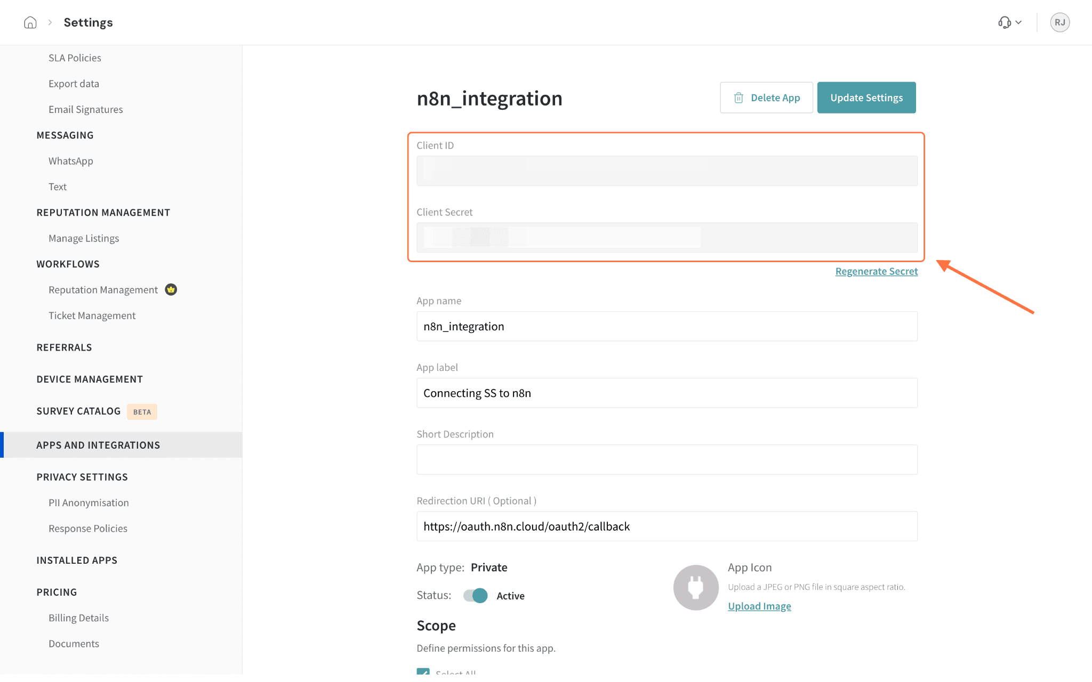This screenshot has height=682, width=1092.
Task: Open Text messaging settings
Action: tap(58, 186)
